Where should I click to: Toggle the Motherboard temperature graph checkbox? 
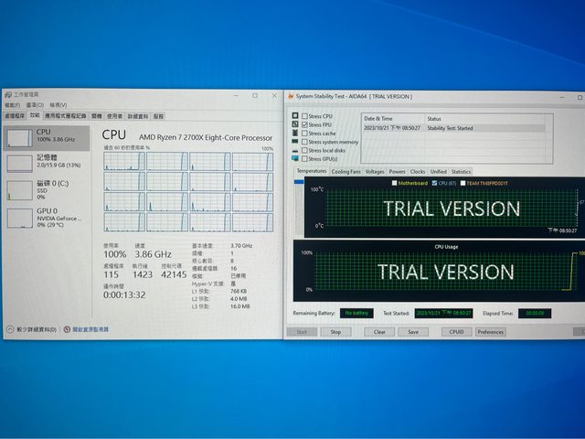393,183
